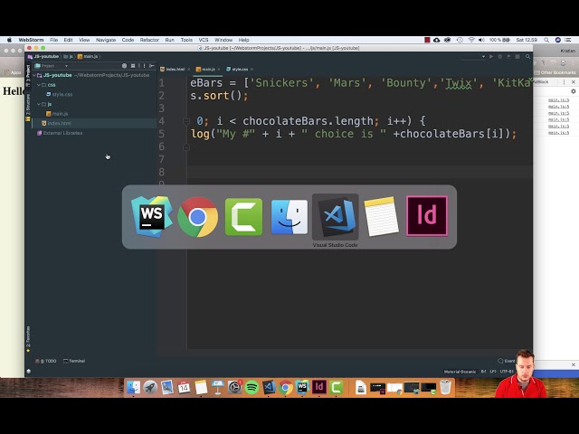
Task: Open System Preferences in the Dock
Action: 234,388
